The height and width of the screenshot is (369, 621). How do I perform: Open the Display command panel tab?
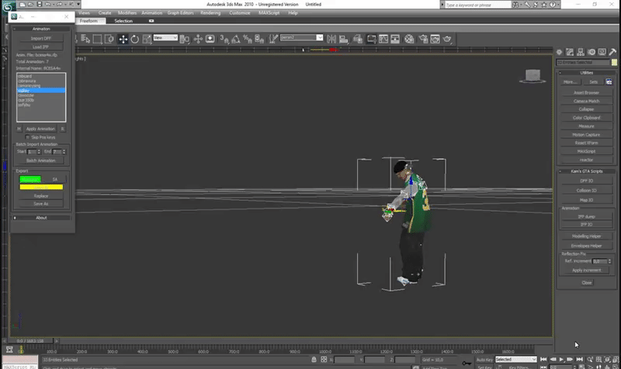click(602, 52)
